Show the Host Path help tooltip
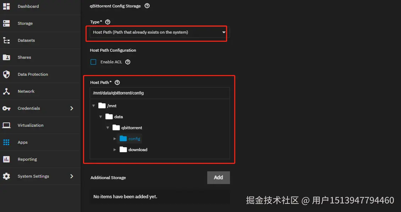 [117, 82]
